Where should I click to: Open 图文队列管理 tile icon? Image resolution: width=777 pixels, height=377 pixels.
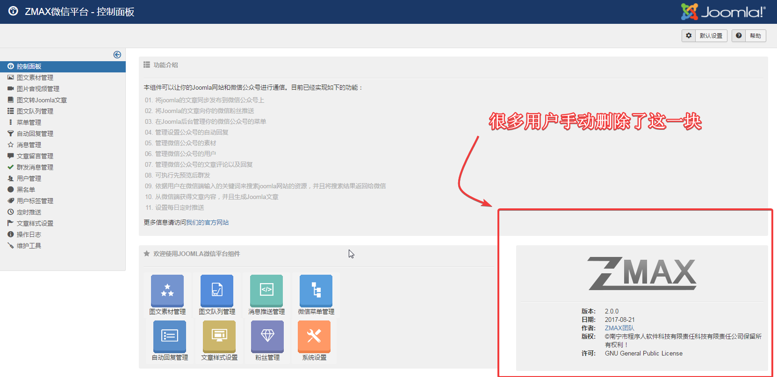[x=217, y=291]
